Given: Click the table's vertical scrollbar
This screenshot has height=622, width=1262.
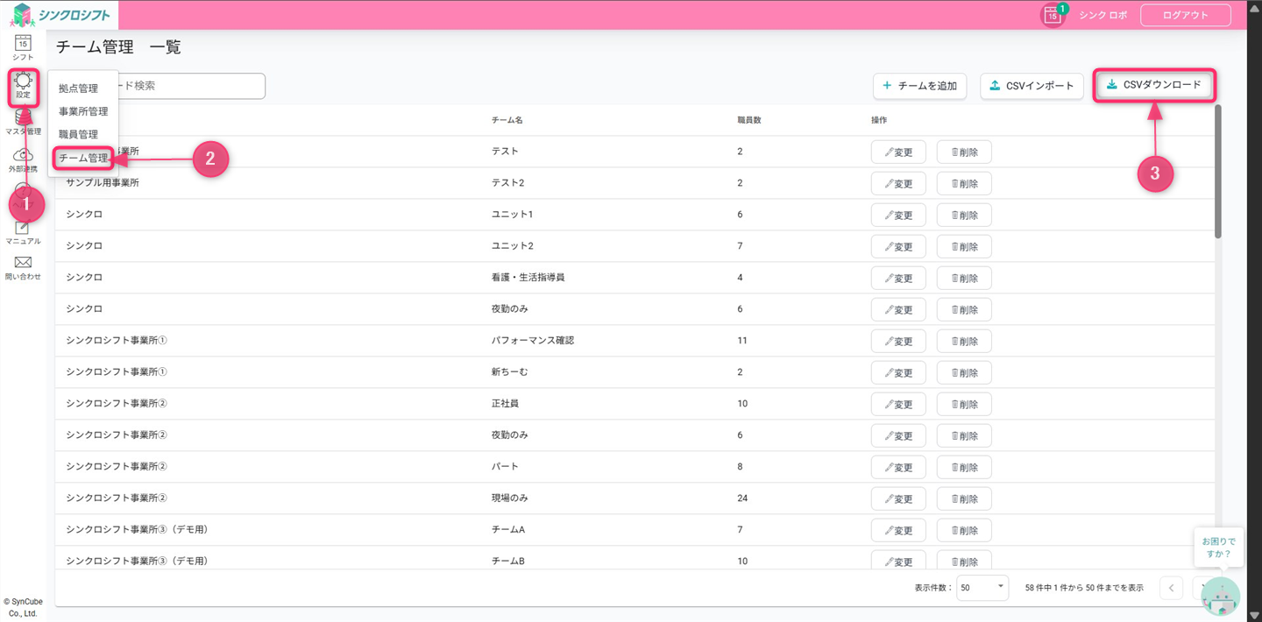Looking at the screenshot, I should tap(1218, 172).
